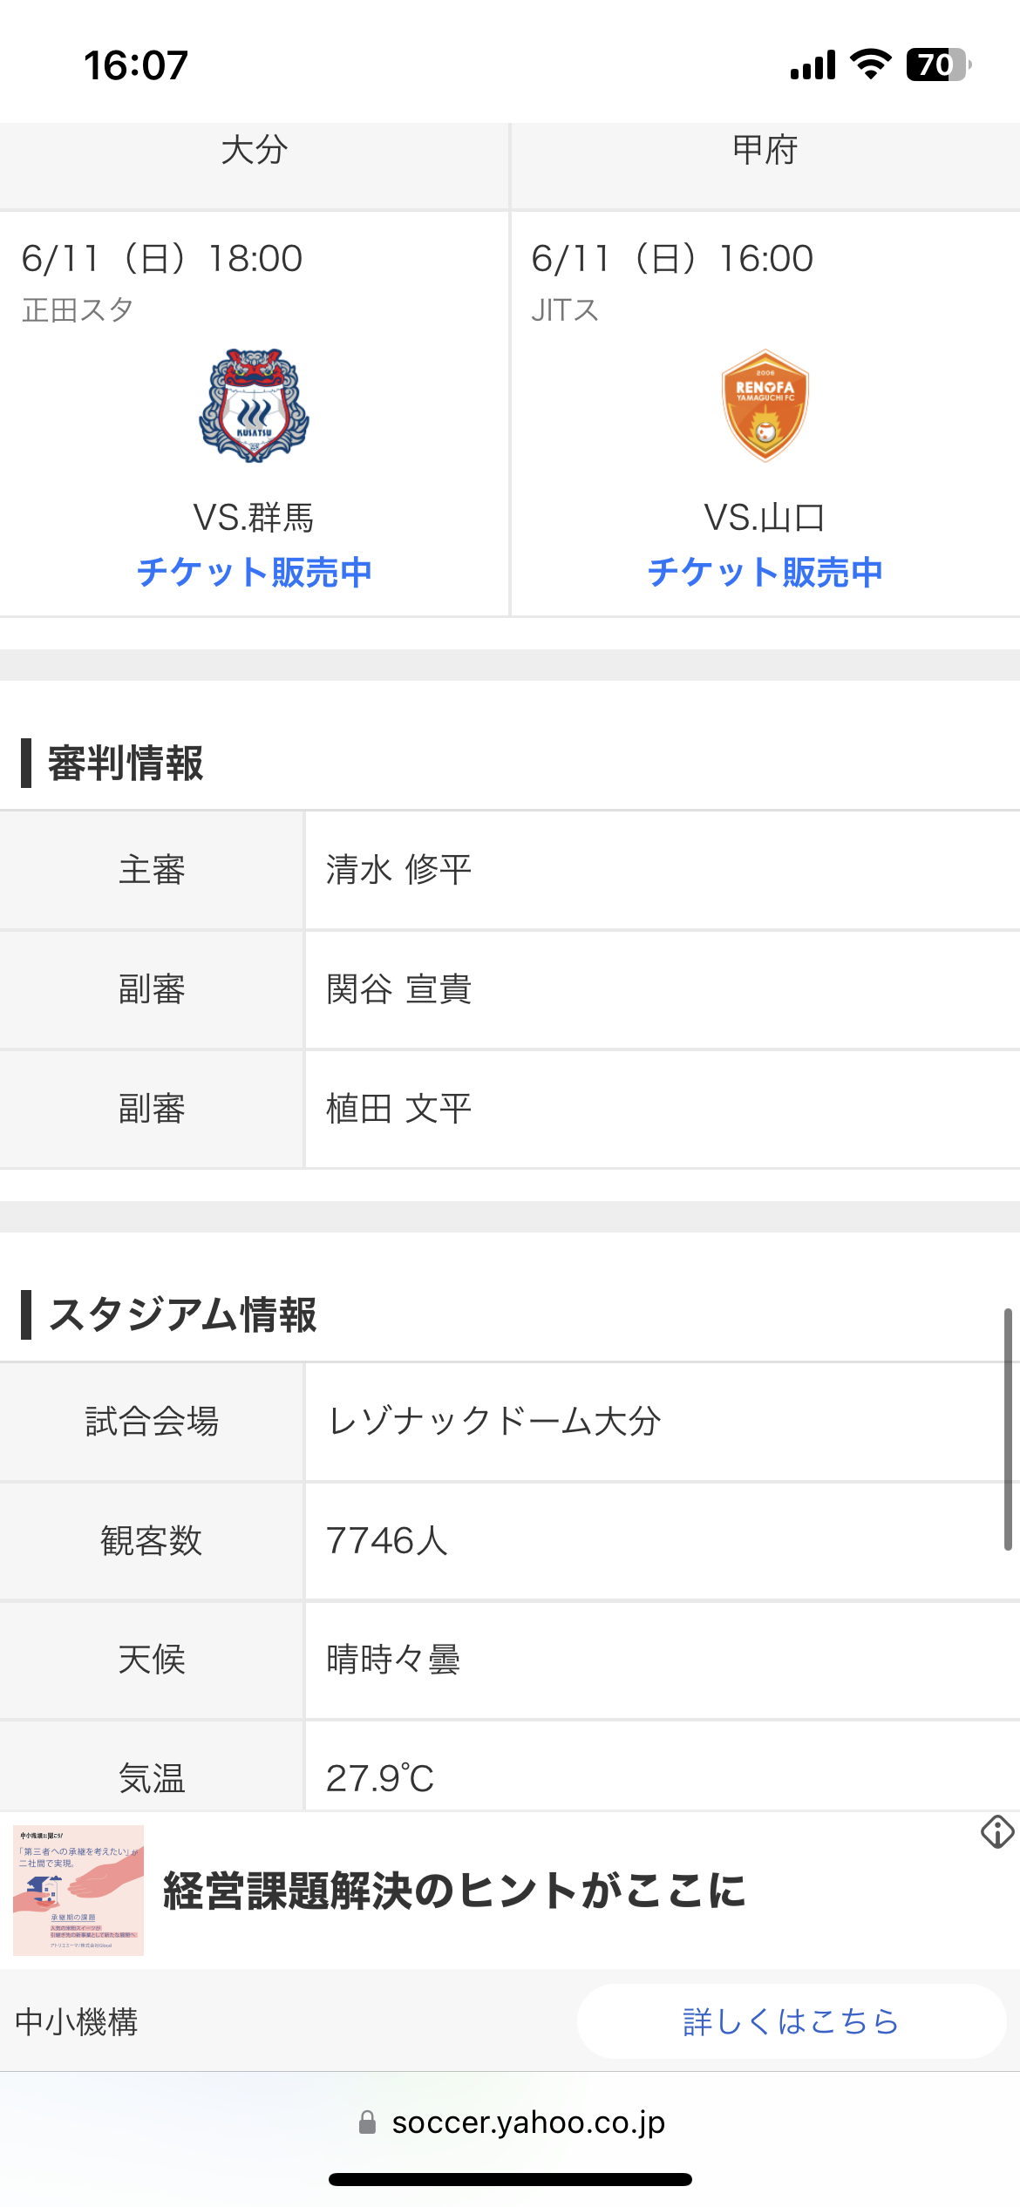The height and width of the screenshot is (2207, 1020).
Task: Tap the Kusatsu Gunma team crest
Action: pos(255,405)
